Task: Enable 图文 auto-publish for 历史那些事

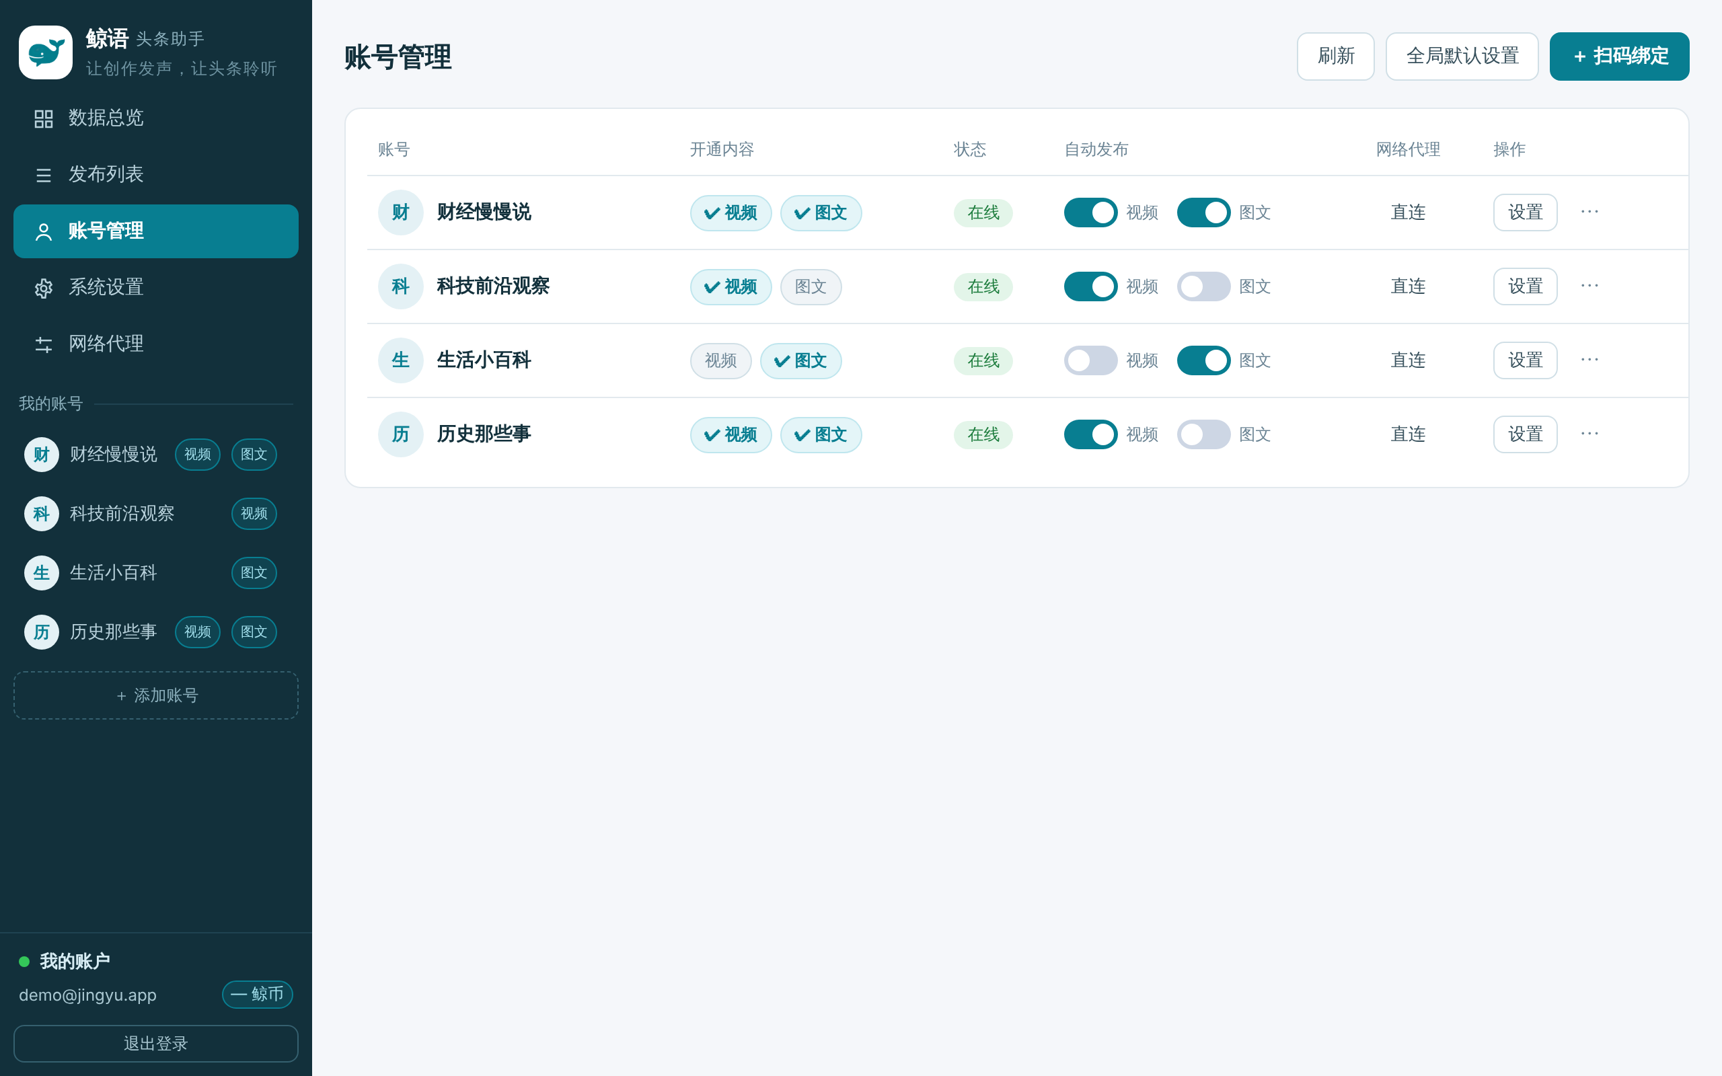Action: [1203, 434]
